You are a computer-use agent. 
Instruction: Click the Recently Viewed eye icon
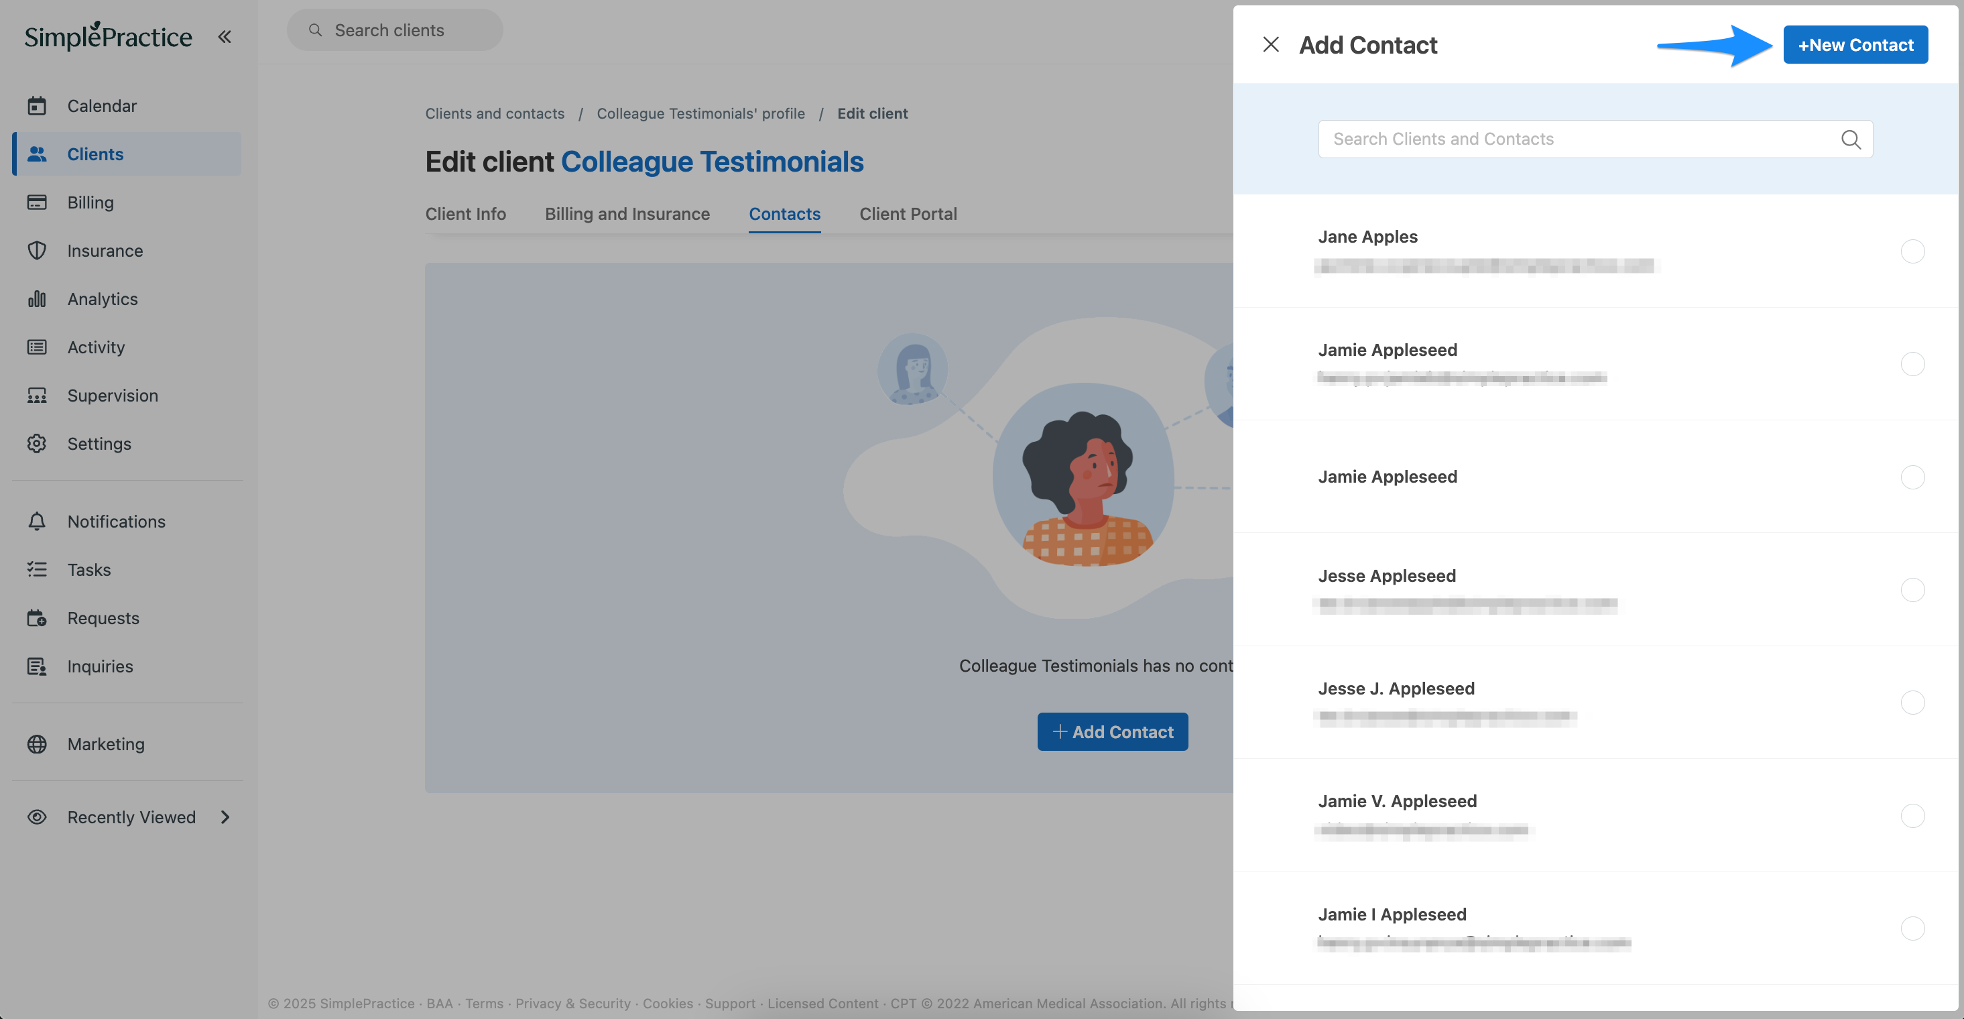(37, 817)
